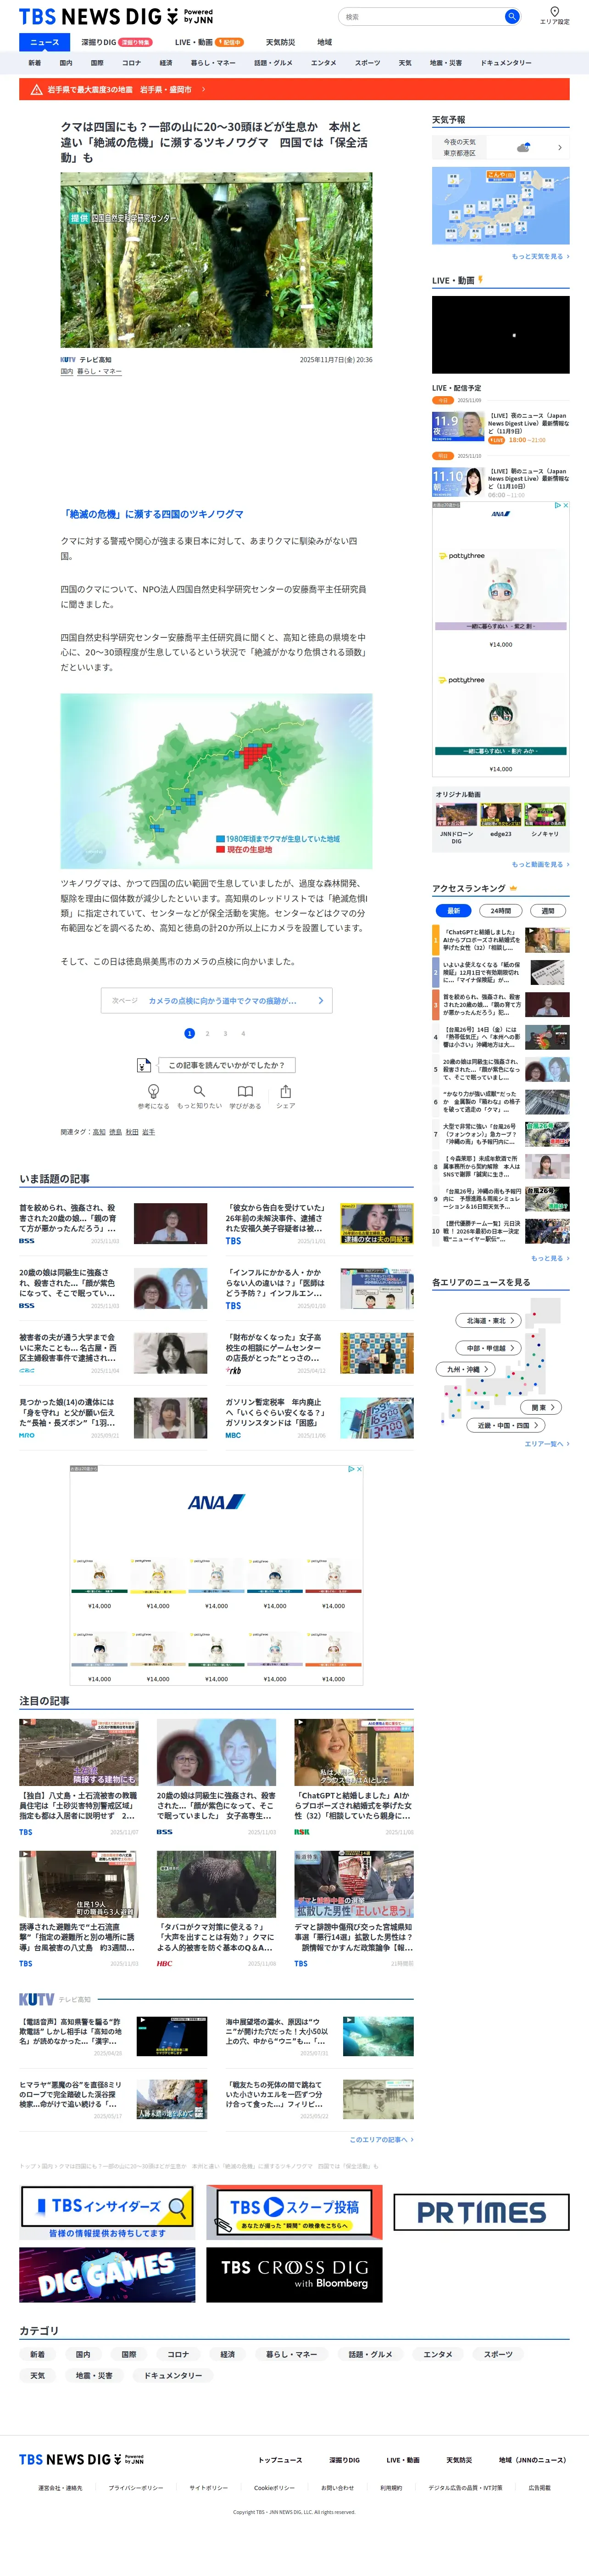Image resolution: width=589 pixels, height=2576 pixels.
Task: Open the ranking もっと見る link
Action: click(x=549, y=1258)
